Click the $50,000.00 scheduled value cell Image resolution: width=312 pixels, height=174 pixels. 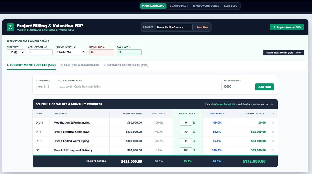(x=135, y=123)
